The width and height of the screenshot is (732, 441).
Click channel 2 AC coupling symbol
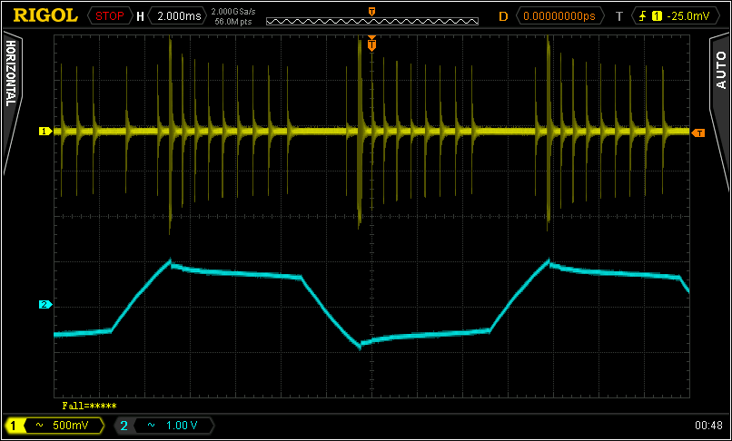152,426
